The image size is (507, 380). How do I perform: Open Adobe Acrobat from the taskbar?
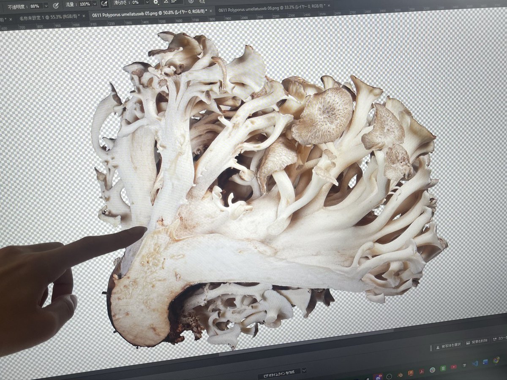(421, 372)
